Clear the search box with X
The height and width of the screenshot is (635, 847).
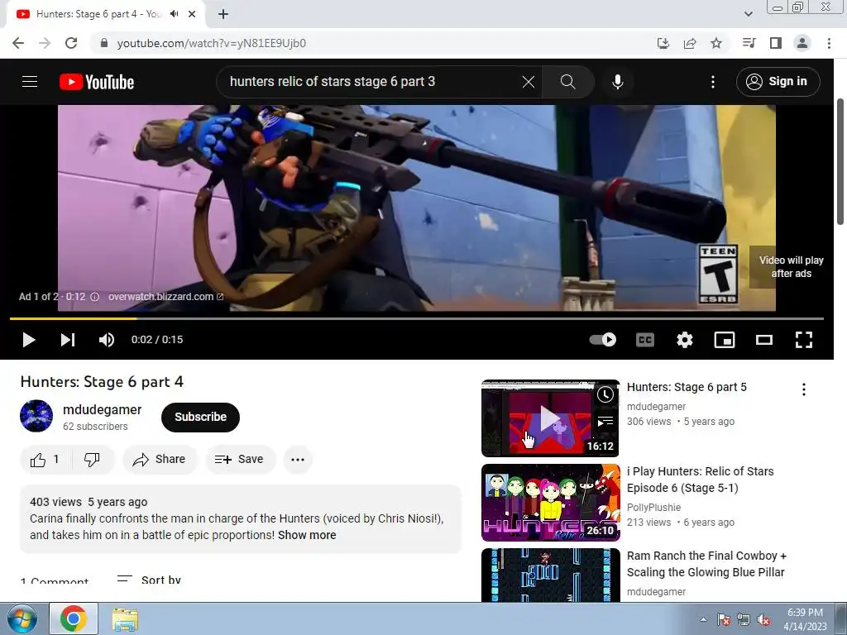point(529,82)
